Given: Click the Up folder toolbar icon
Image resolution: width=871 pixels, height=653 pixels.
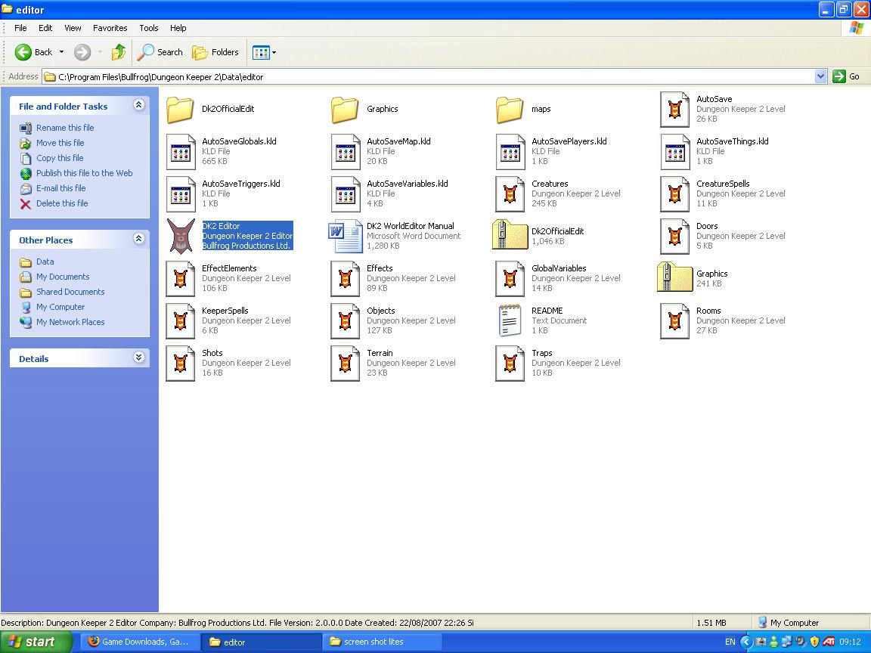Looking at the screenshot, I should click(x=118, y=52).
